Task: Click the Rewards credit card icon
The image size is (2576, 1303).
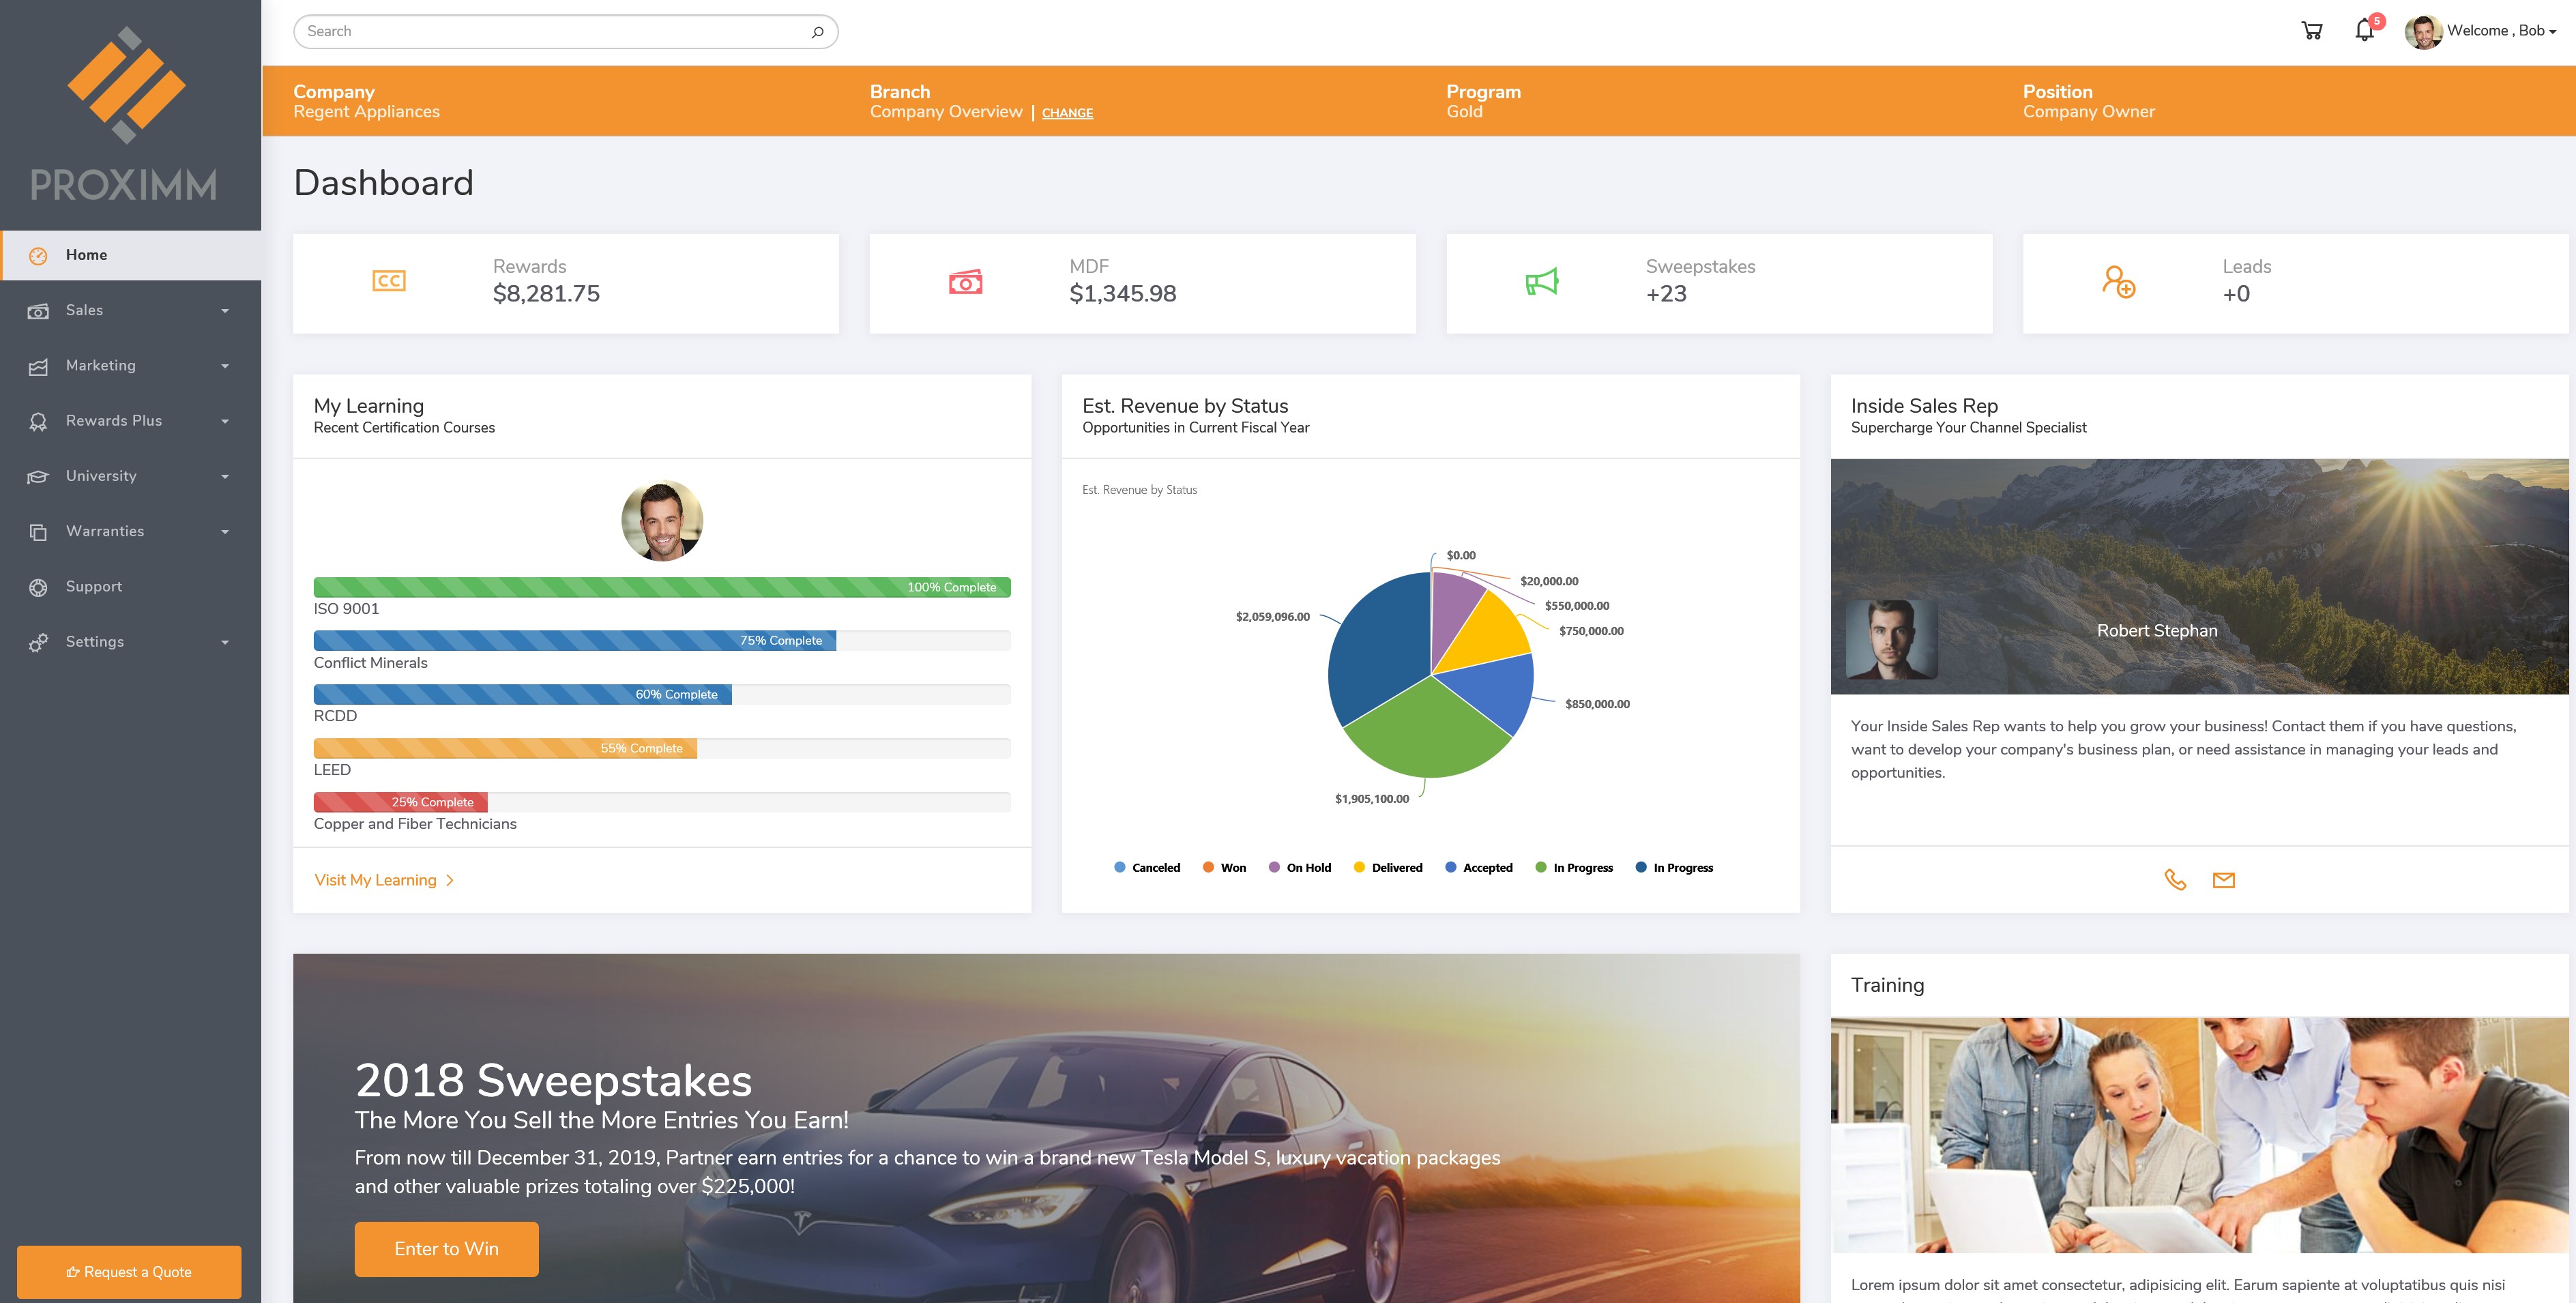Action: (389, 281)
